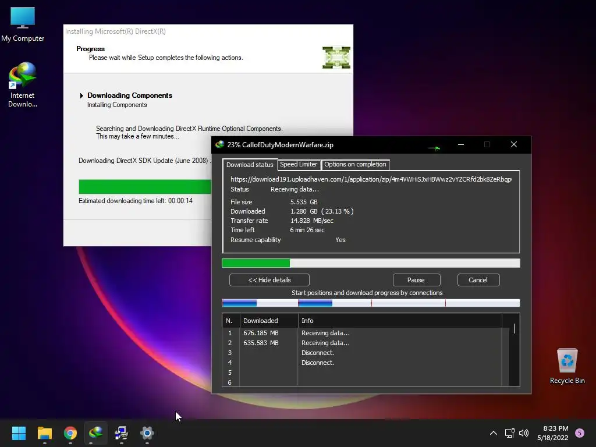Click the Hide details button
The width and height of the screenshot is (596, 447).
point(269,280)
